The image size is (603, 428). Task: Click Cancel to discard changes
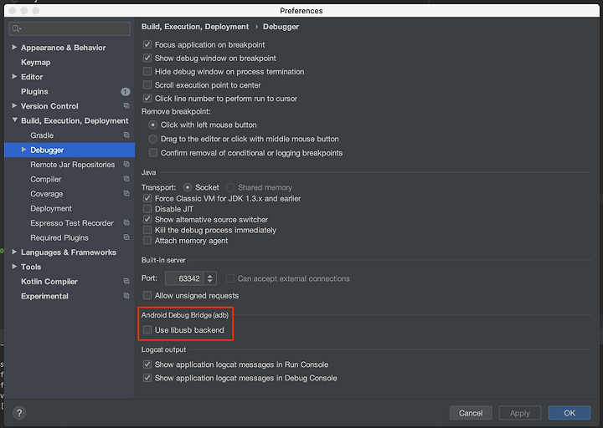pyautogui.click(x=471, y=413)
